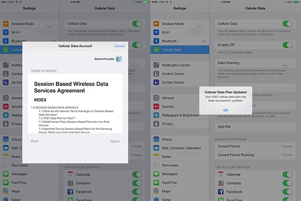
Task: Tap the FaceTime icon in right screen sidebar
Action: (156, 182)
